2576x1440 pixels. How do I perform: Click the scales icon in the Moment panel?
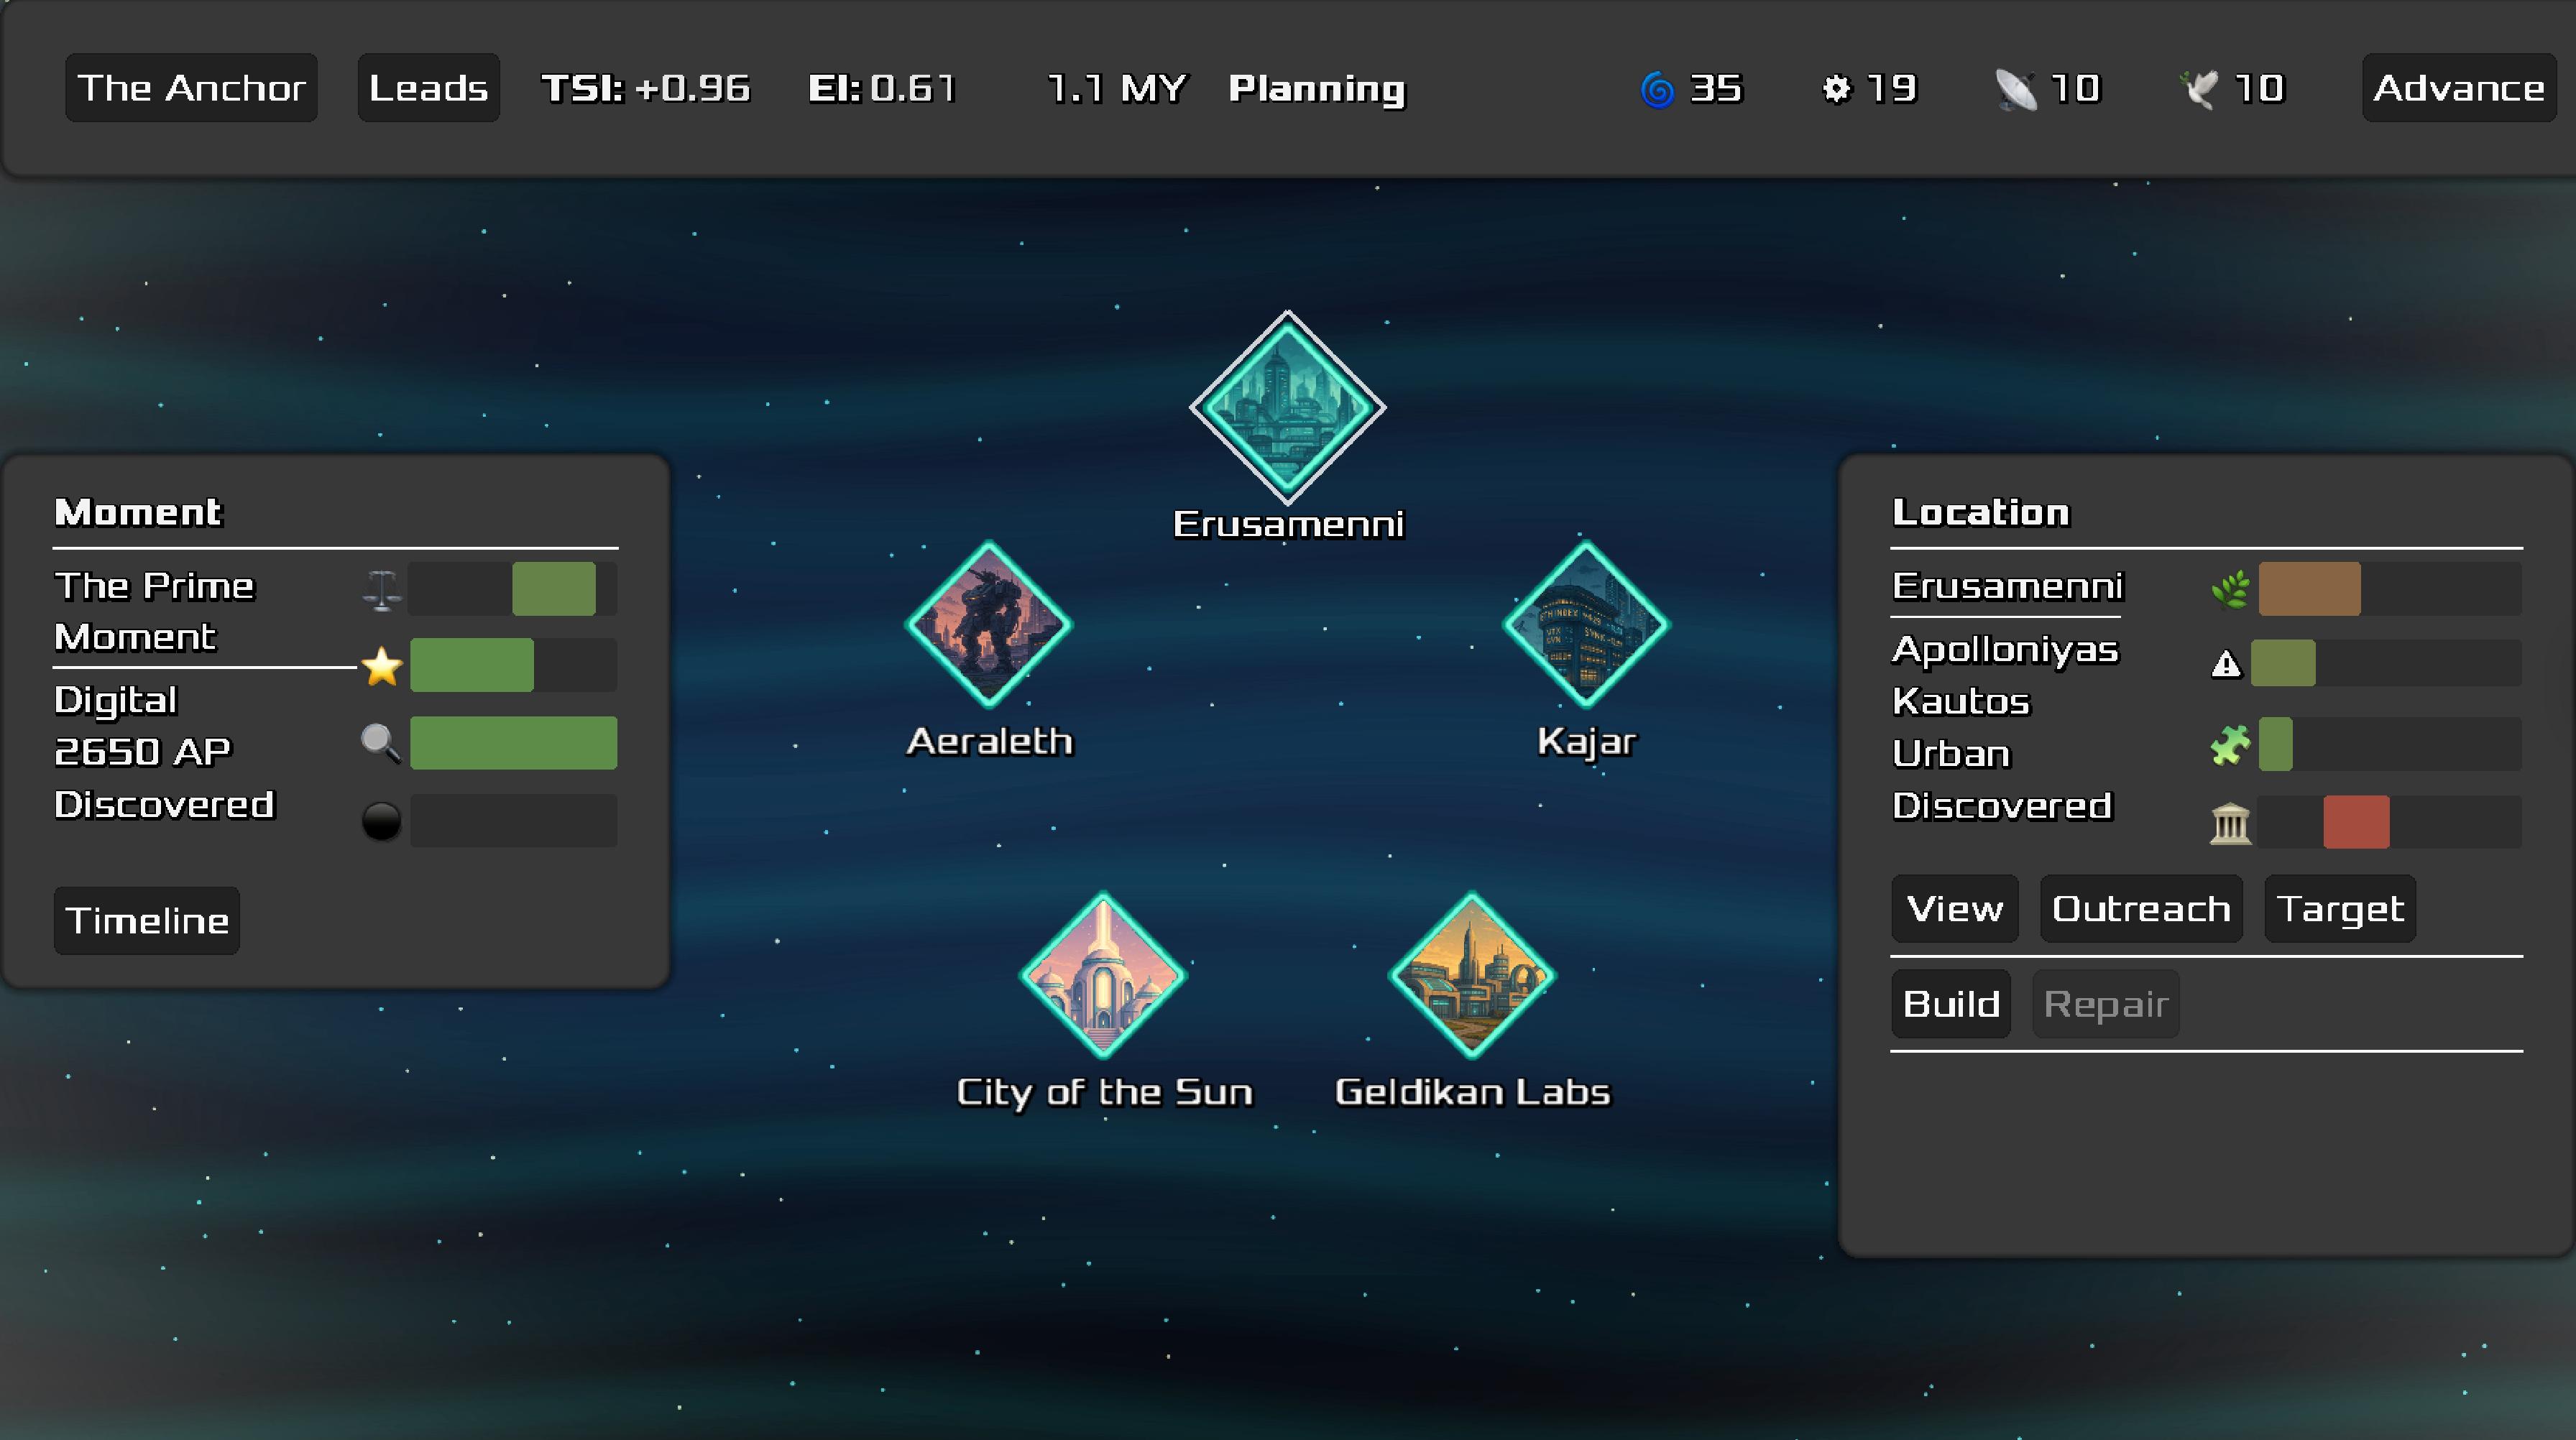[x=382, y=590]
